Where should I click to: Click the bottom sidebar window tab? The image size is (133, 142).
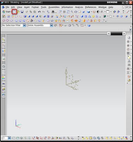(x=4, y=95)
